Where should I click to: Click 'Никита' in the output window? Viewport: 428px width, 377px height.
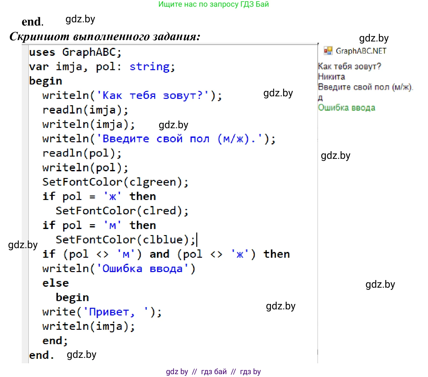pos(331,77)
